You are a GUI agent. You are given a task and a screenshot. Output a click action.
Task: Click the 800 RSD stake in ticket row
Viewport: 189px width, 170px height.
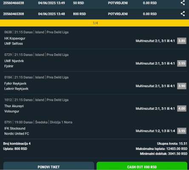pyautogui.click(x=79, y=14)
